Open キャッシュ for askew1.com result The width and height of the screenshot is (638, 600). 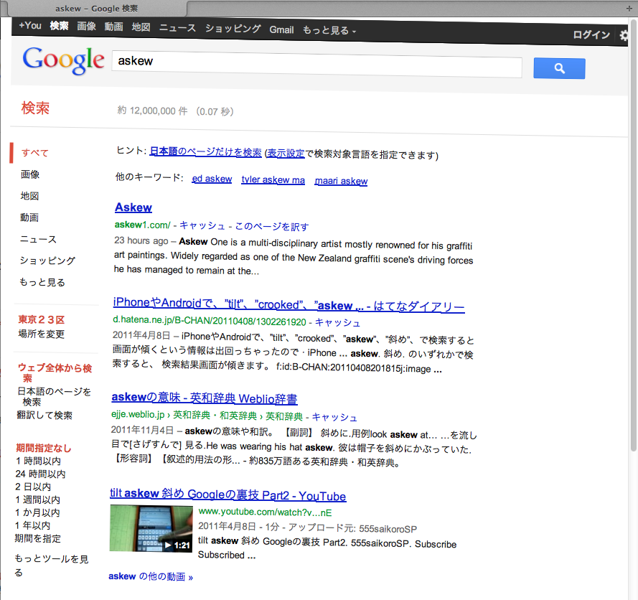click(x=202, y=226)
